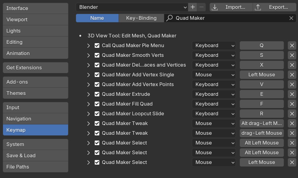Remove the Call Quad Maker Pie Menu keymap item

click(x=292, y=45)
